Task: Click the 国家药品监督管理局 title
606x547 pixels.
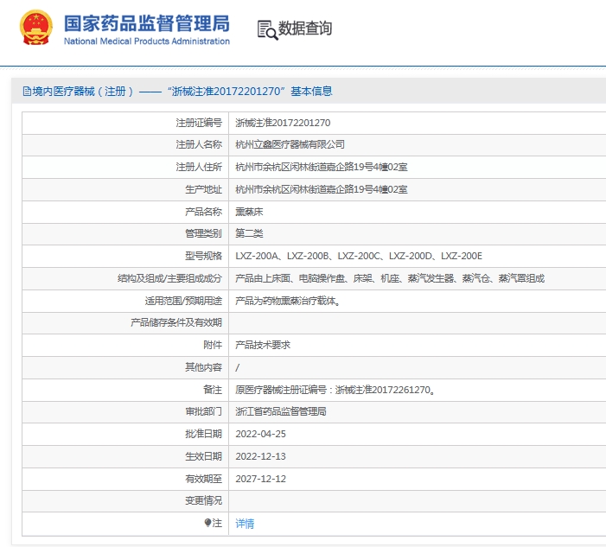Action: point(147,23)
